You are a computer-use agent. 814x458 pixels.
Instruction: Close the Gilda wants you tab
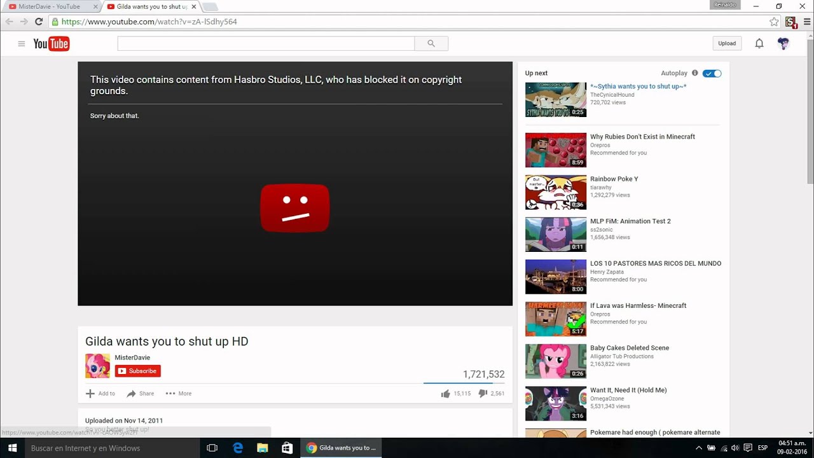[x=194, y=6]
